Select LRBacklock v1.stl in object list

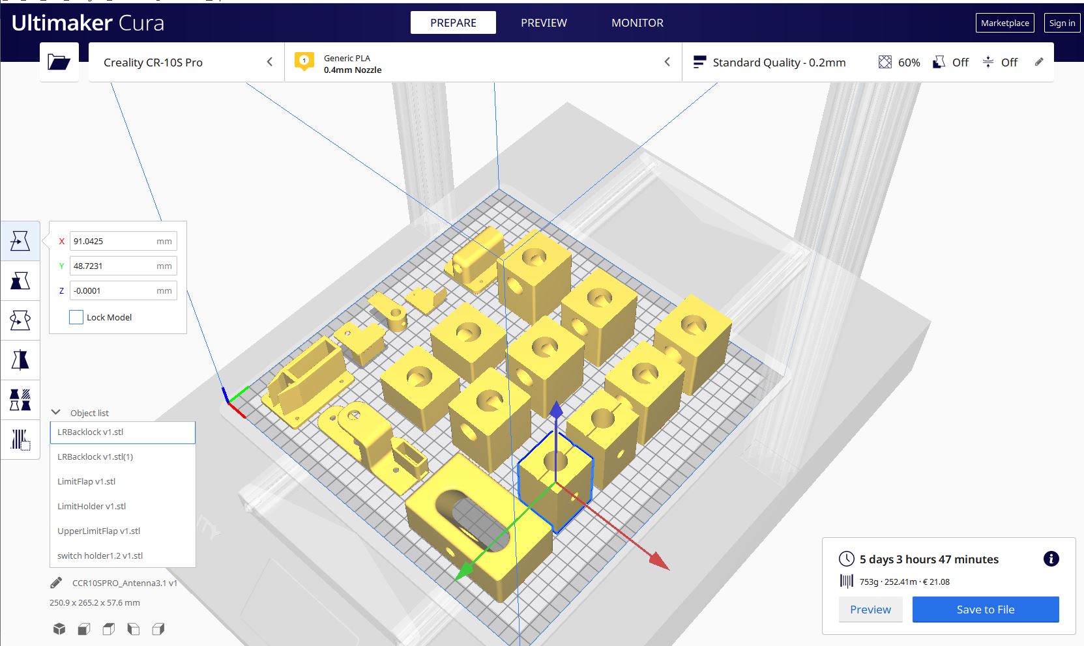[x=123, y=432]
